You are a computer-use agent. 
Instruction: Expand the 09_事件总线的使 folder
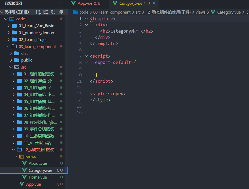tap(14, 129)
